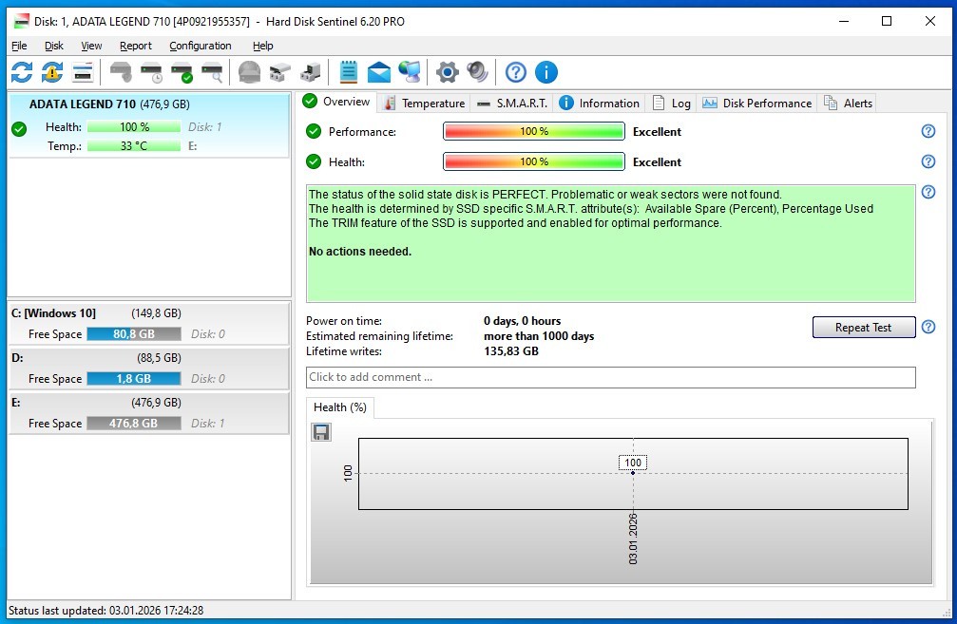This screenshot has width=957, height=624.
Task: Minimize the Hard Disk Sentinel window
Action: pyautogui.click(x=844, y=21)
